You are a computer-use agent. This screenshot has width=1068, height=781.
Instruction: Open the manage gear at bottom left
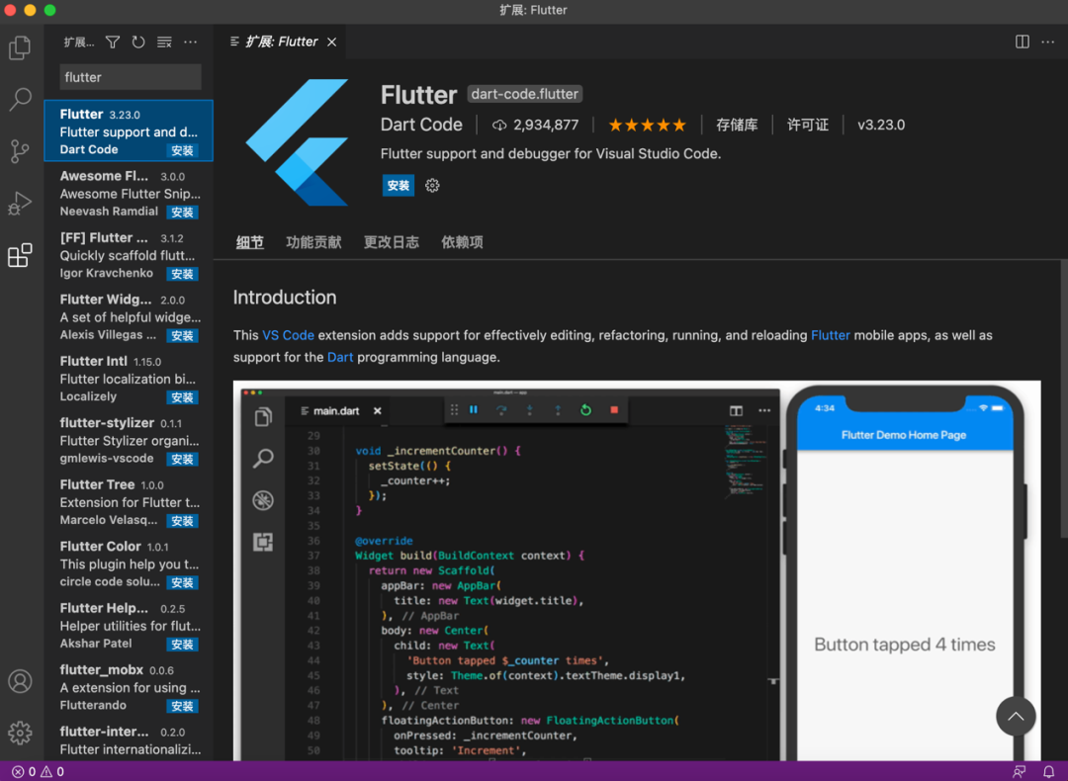20,733
